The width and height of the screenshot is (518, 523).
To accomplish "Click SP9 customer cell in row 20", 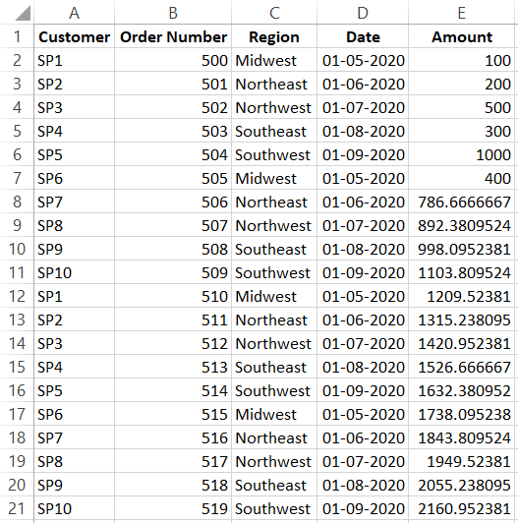I will [x=74, y=485].
